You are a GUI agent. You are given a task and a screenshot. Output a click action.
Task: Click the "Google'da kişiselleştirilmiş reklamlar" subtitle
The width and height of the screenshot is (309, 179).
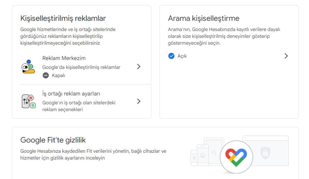pos(81,67)
